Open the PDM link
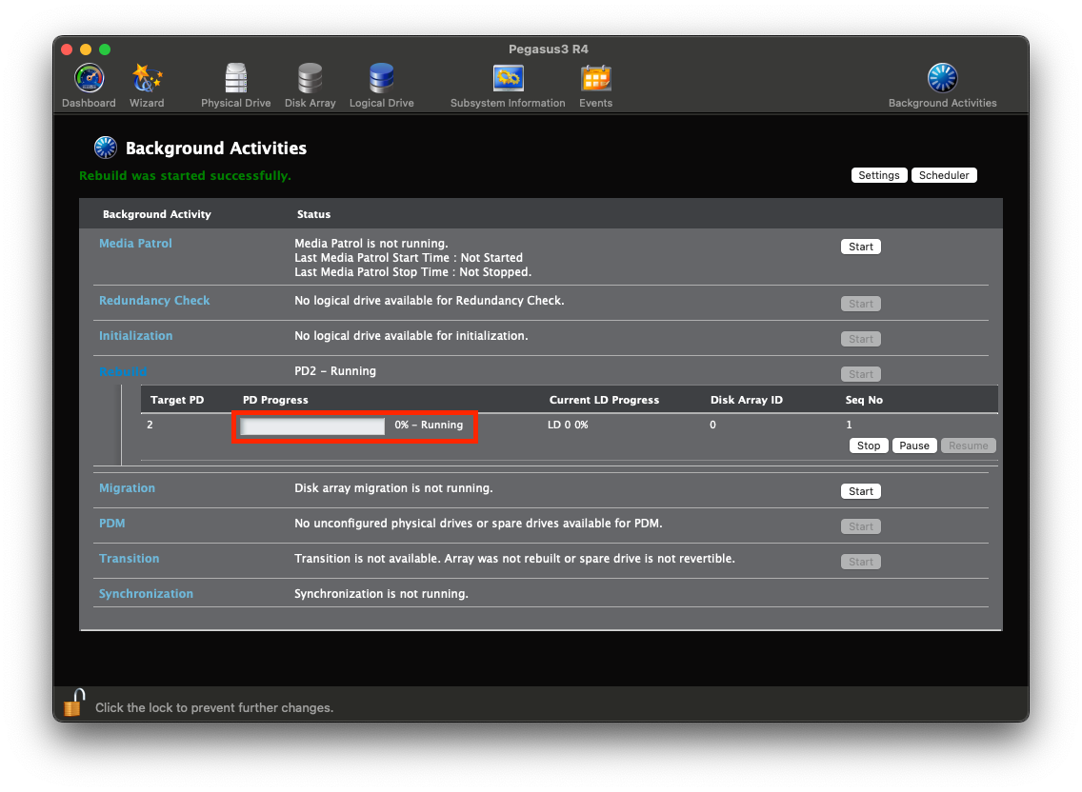This screenshot has height=792, width=1082. point(111,523)
